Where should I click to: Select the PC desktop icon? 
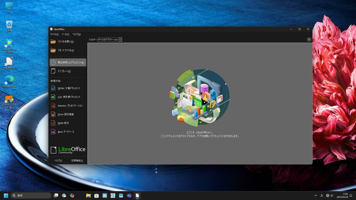[9, 7]
